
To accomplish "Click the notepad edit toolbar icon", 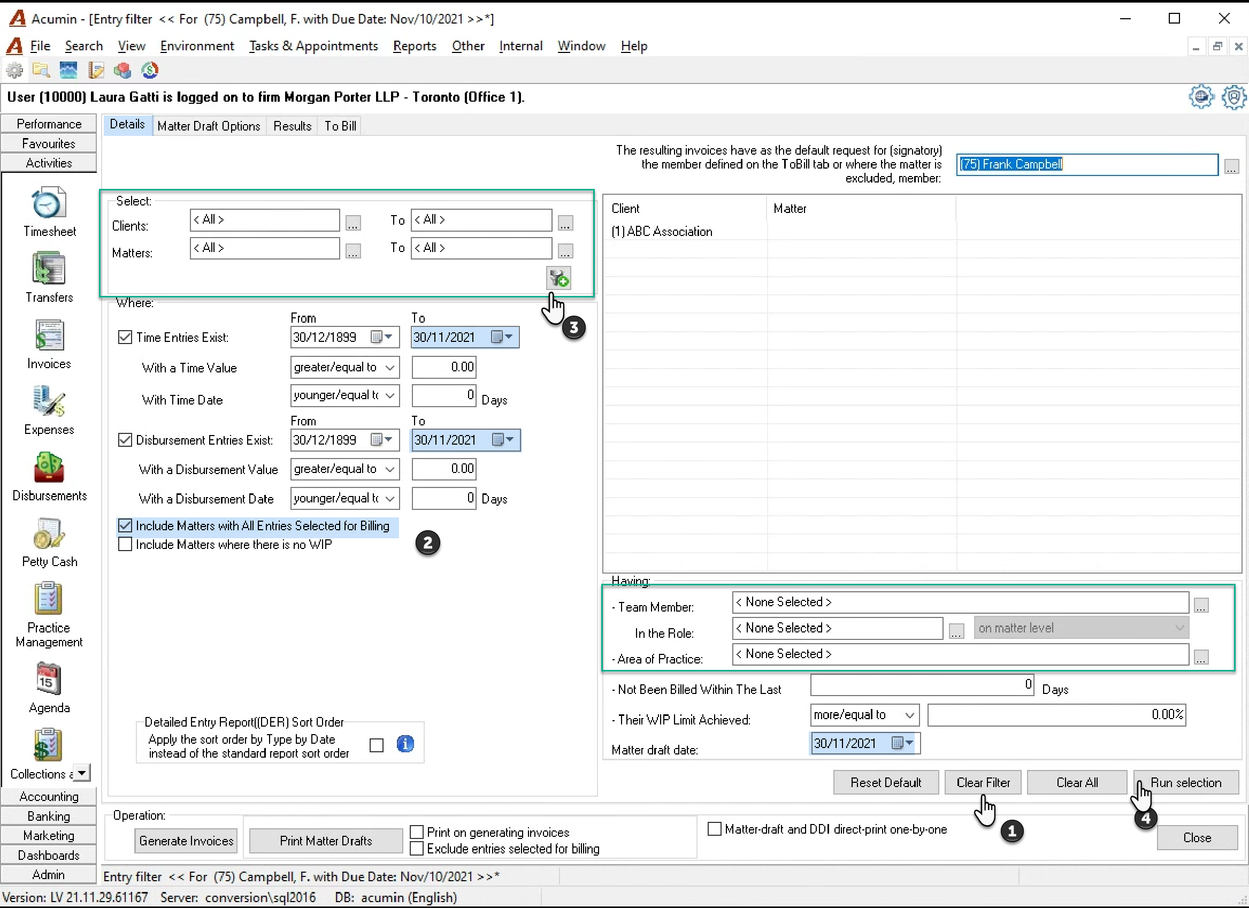I will click(96, 70).
